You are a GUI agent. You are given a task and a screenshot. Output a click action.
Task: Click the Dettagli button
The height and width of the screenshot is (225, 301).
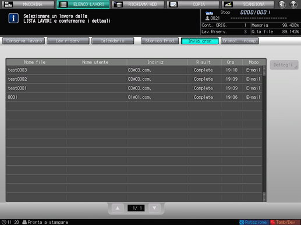(x=284, y=65)
